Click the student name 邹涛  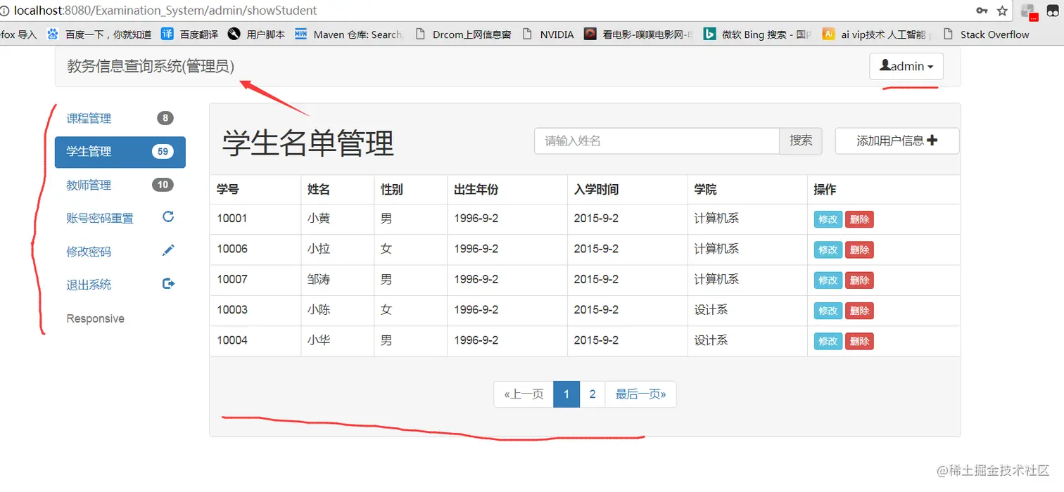click(319, 279)
